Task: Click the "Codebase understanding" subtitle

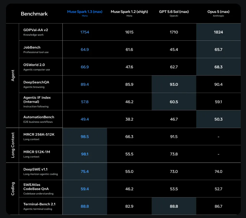Action: point(39,194)
